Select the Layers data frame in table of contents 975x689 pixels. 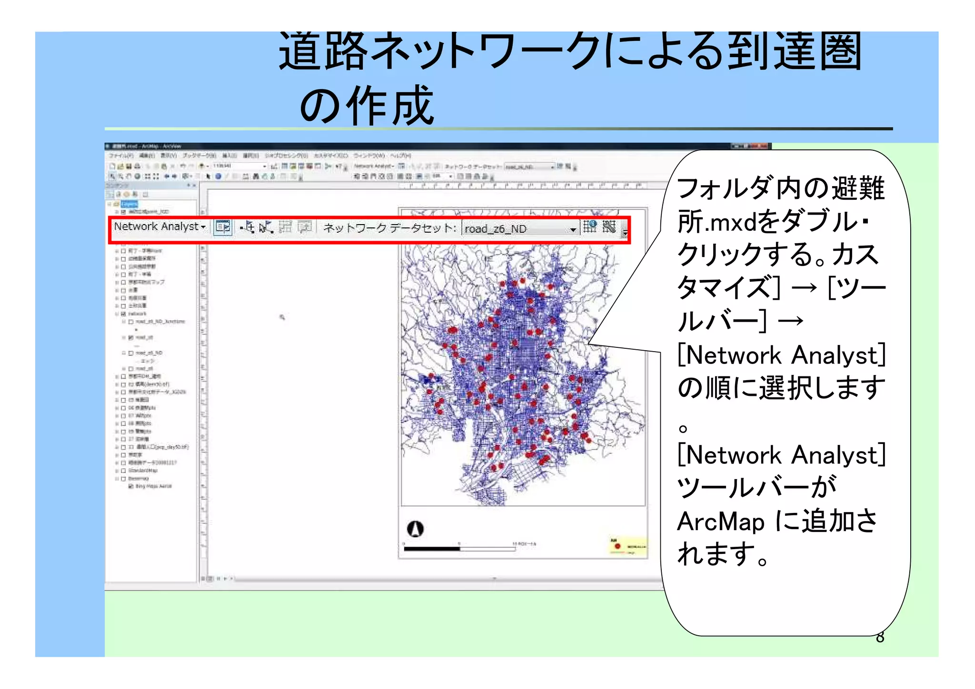(129, 204)
